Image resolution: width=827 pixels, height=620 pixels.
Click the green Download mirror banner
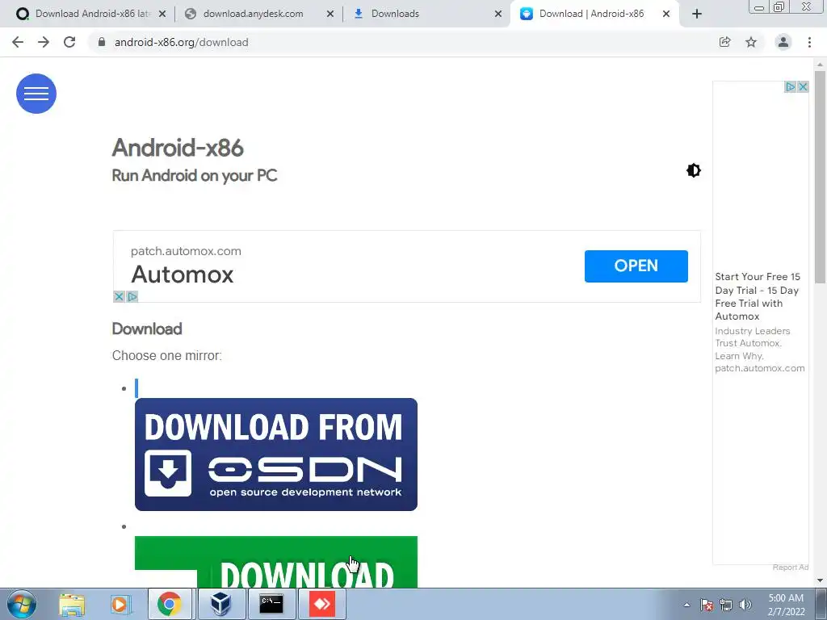coord(276,562)
